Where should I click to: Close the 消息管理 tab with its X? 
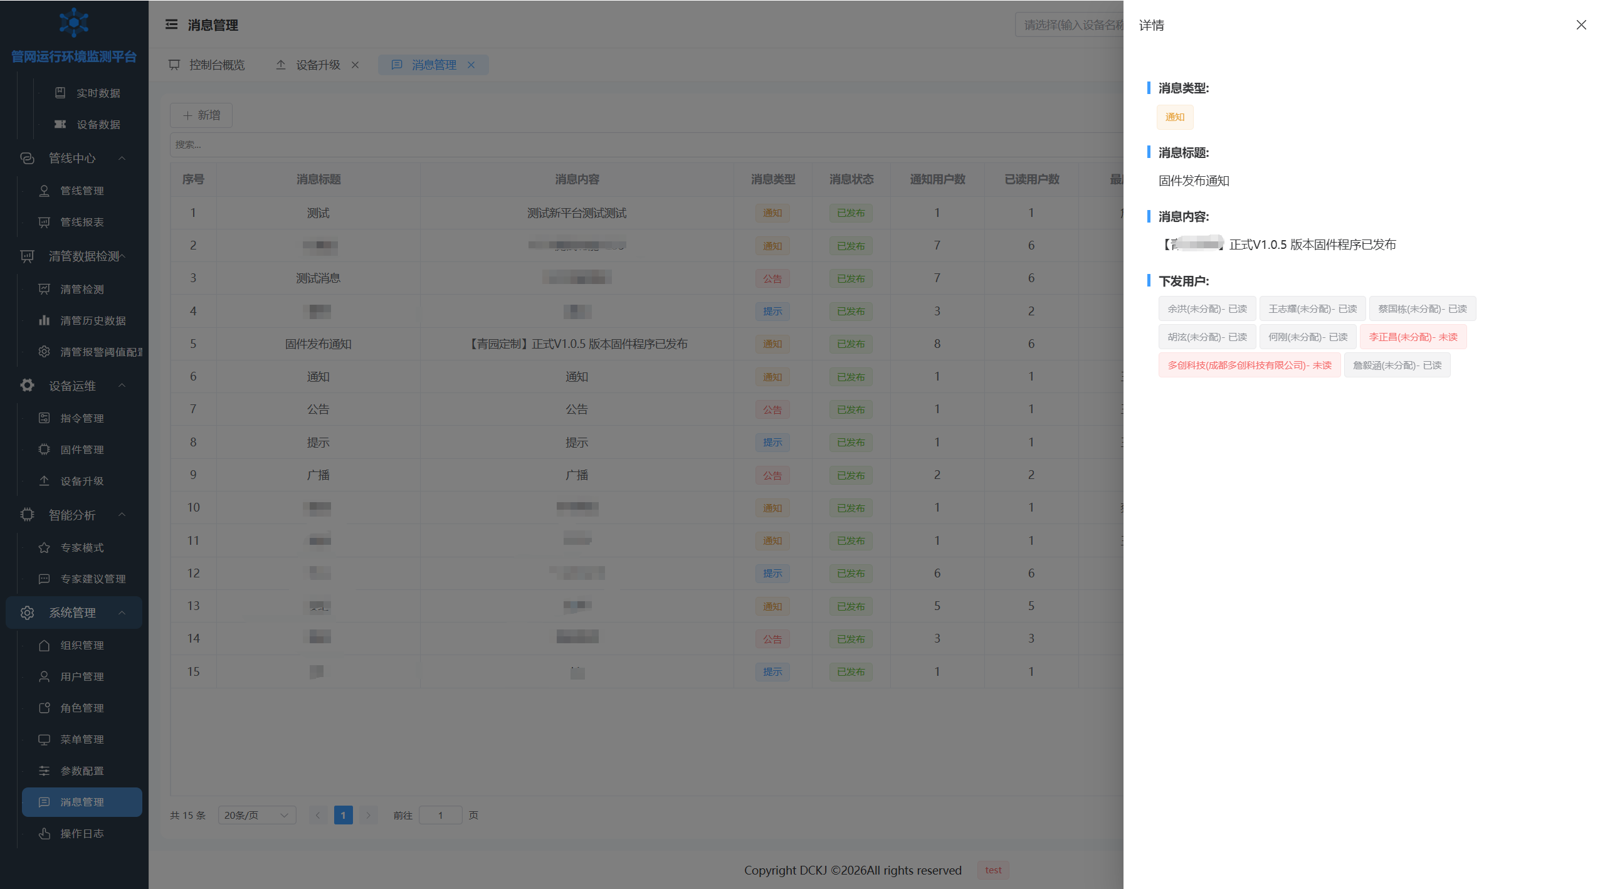471,65
